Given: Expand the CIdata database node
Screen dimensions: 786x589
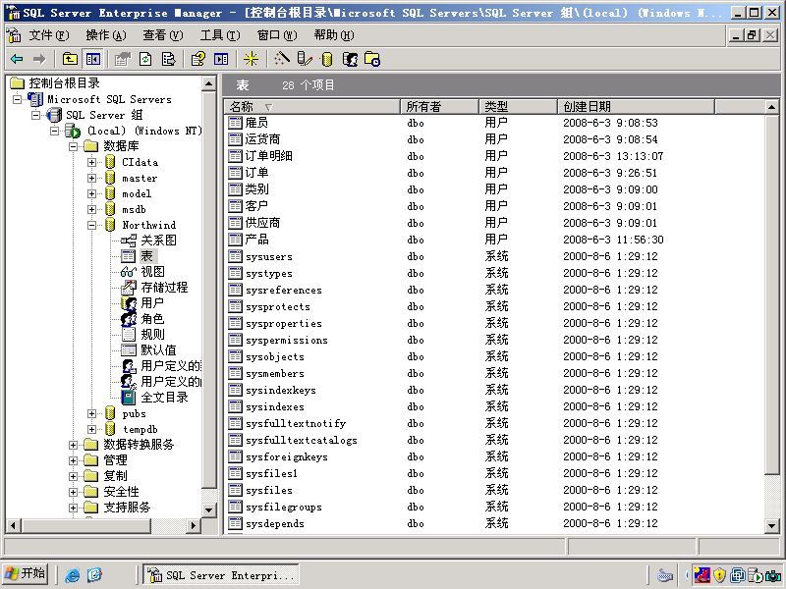Looking at the screenshot, I should (x=91, y=162).
